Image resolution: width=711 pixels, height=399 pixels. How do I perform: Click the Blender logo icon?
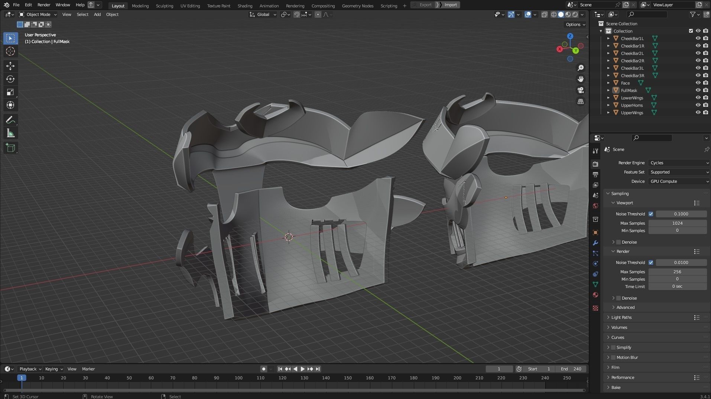pos(6,5)
